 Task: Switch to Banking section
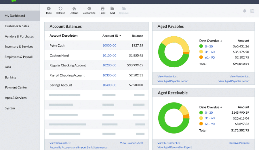10,77
